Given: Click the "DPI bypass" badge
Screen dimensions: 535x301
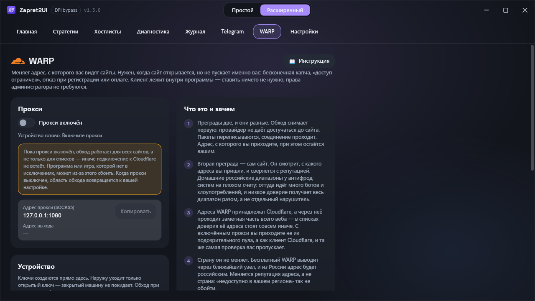Looking at the screenshot, I should click(x=66, y=10).
